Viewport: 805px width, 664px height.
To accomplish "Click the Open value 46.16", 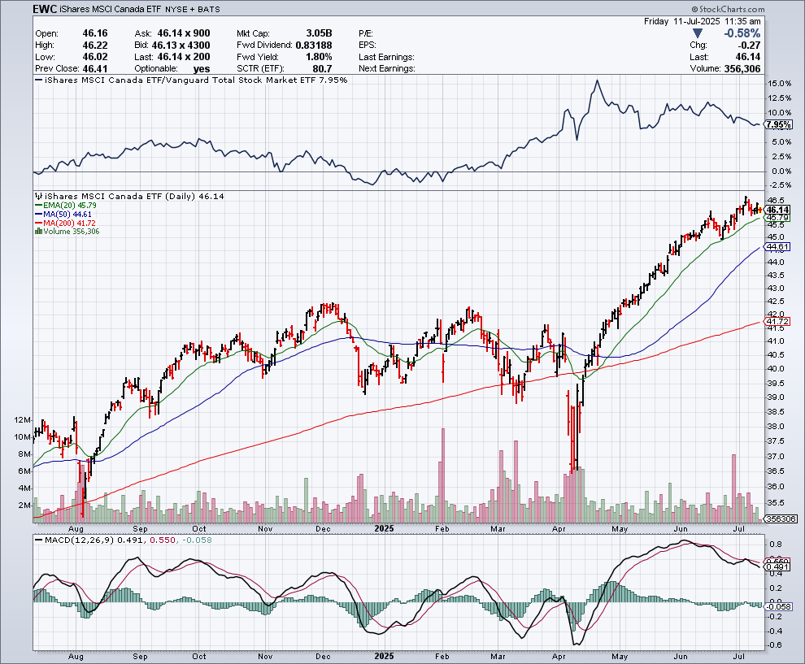I will (x=95, y=33).
